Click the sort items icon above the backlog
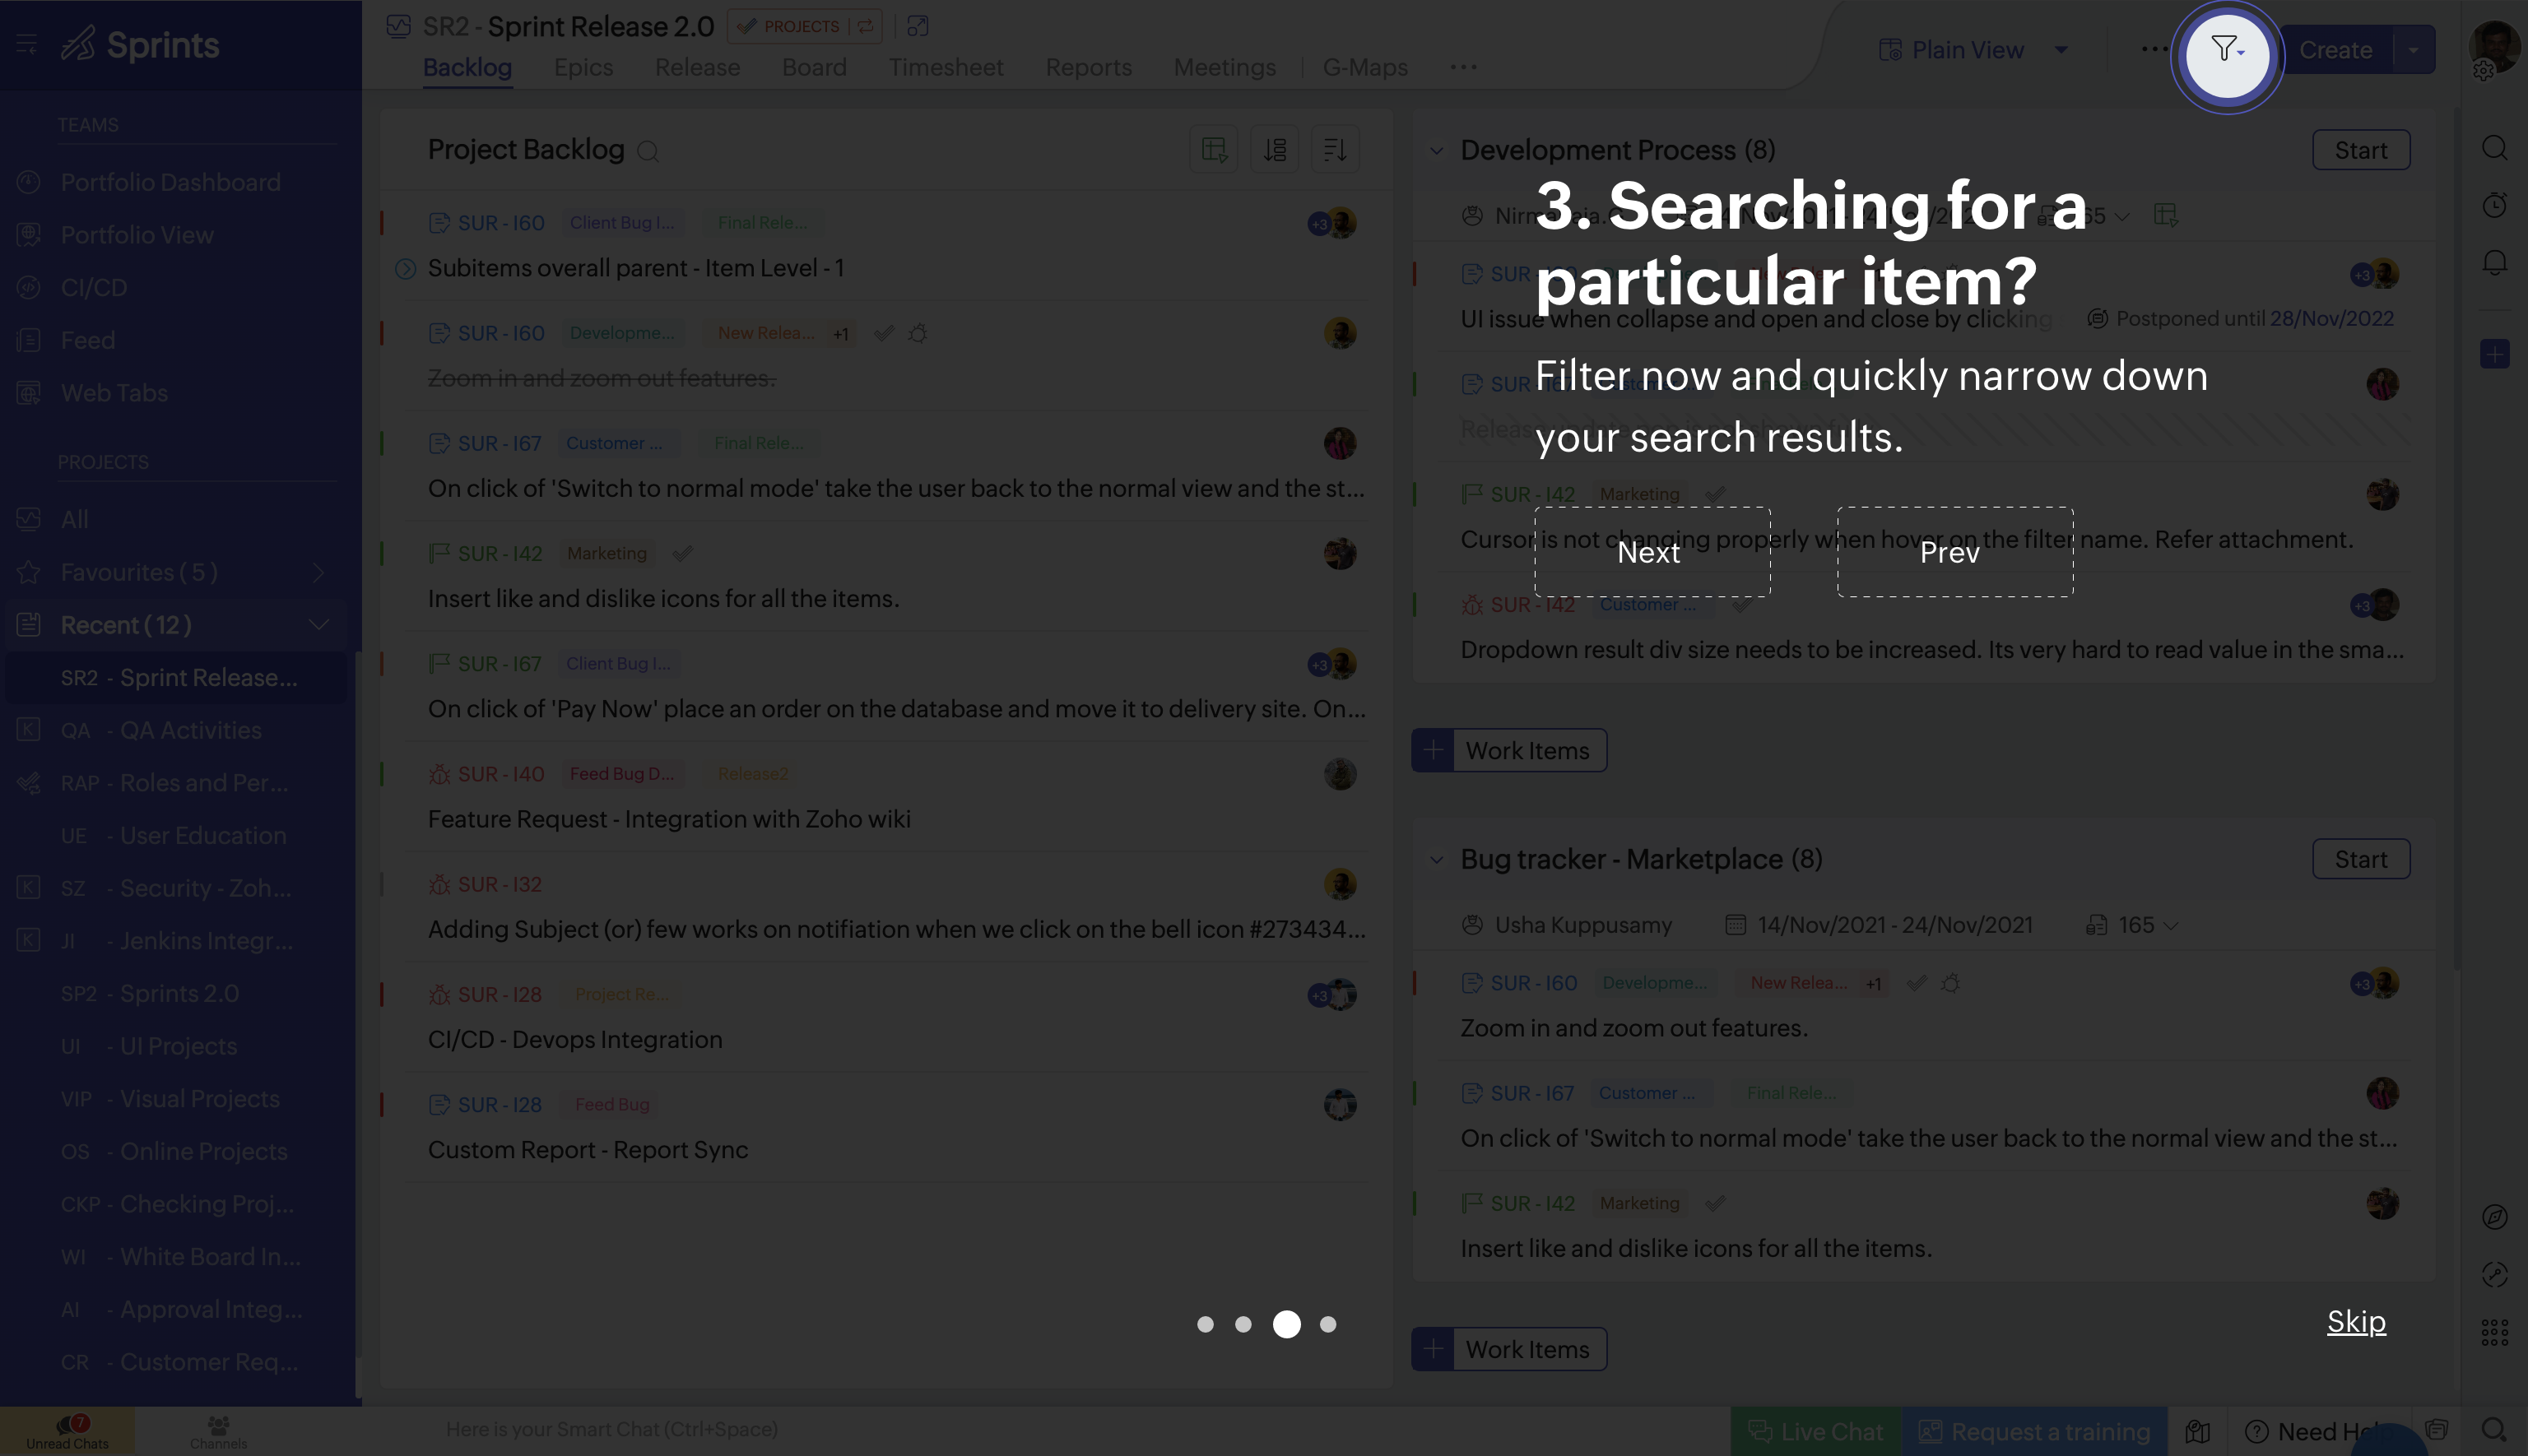 point(1275,148)
